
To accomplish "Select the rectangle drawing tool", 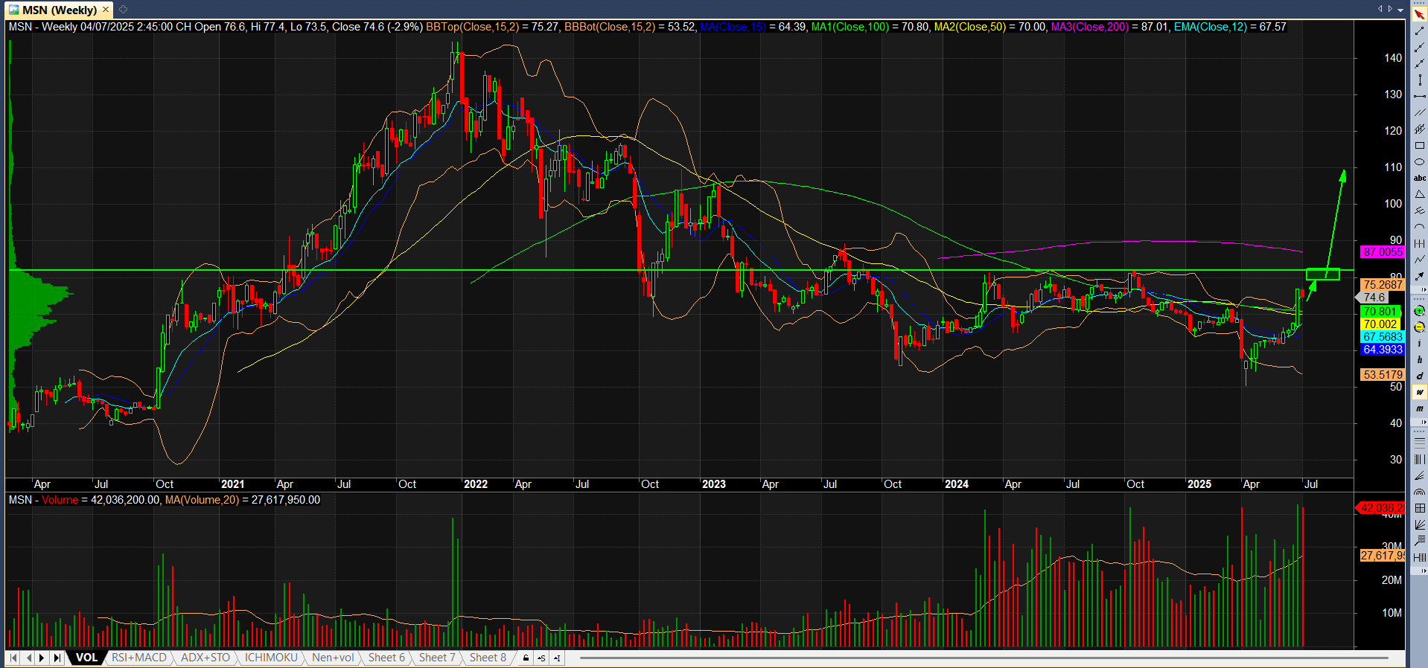I will click(x=1419, y=145).
